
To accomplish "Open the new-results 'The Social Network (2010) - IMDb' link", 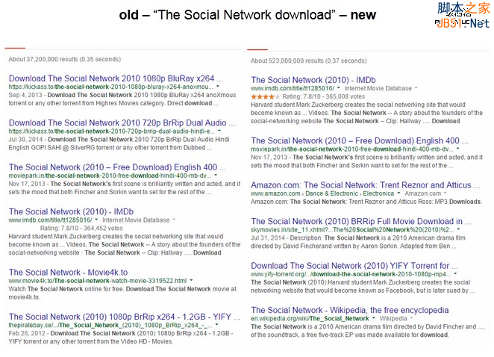I will pos(313,80).
